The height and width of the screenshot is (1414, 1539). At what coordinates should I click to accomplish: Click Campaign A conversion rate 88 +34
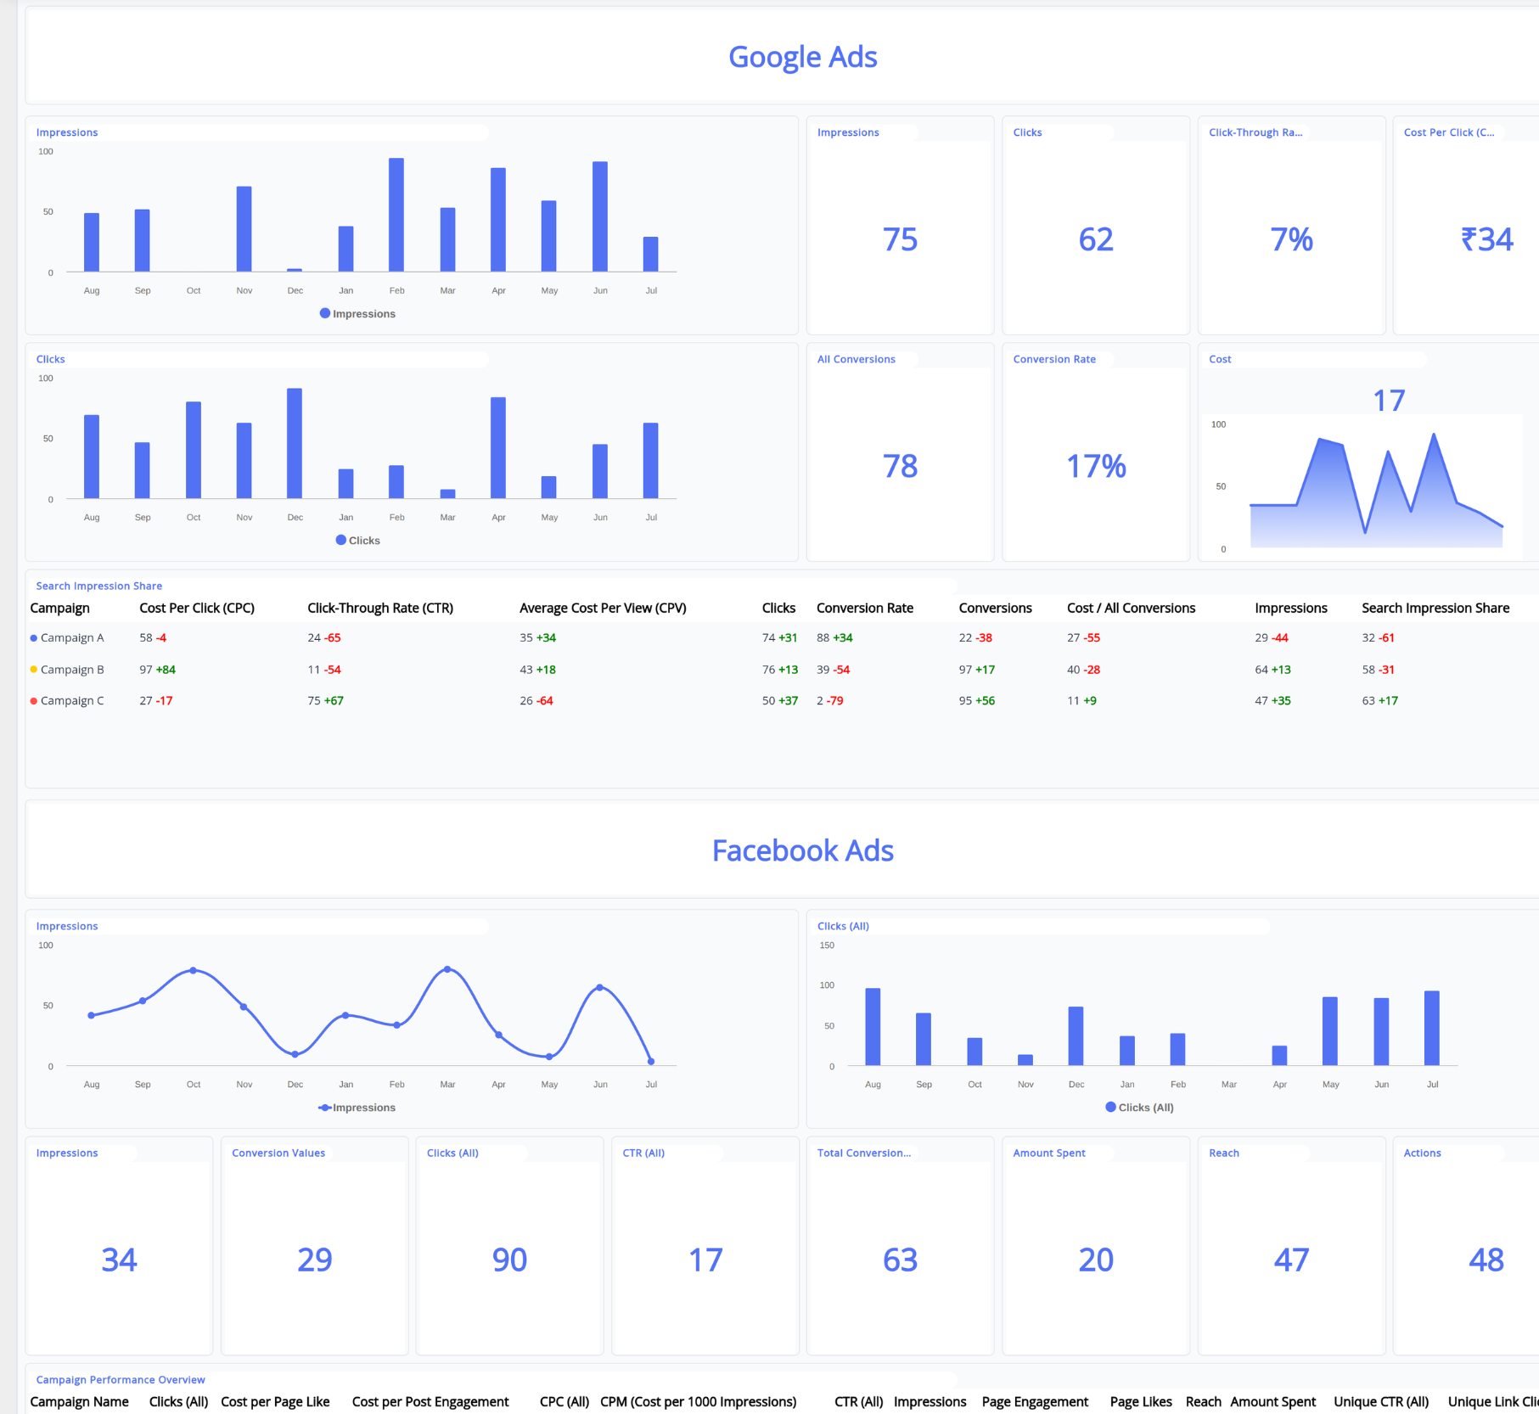834,638
